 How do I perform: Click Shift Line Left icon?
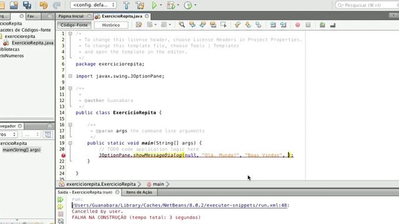[273, 25]
